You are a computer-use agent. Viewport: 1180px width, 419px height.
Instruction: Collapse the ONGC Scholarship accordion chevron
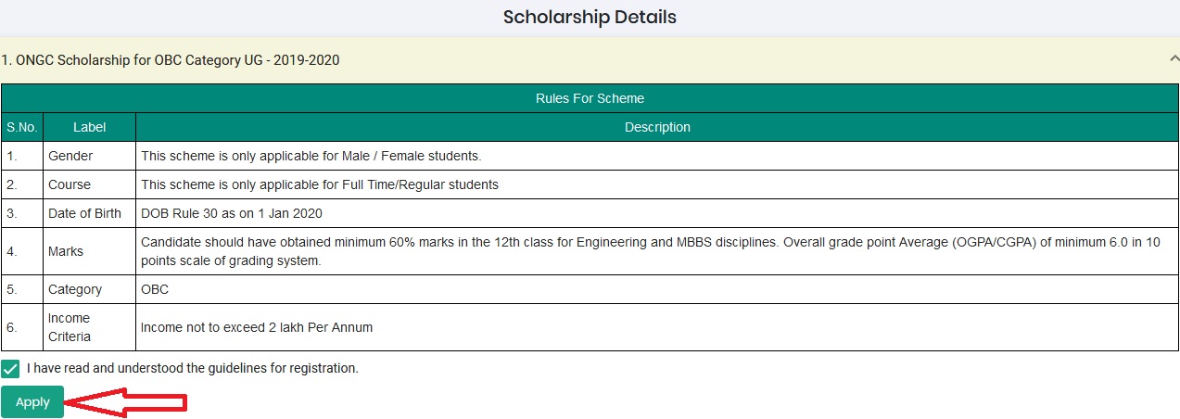point(1172,59)
